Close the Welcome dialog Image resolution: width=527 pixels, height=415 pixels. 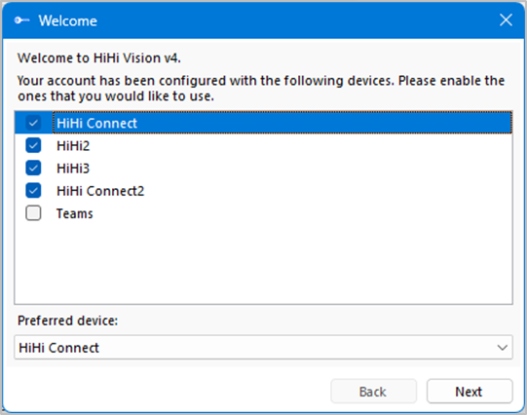pos(506,19)
